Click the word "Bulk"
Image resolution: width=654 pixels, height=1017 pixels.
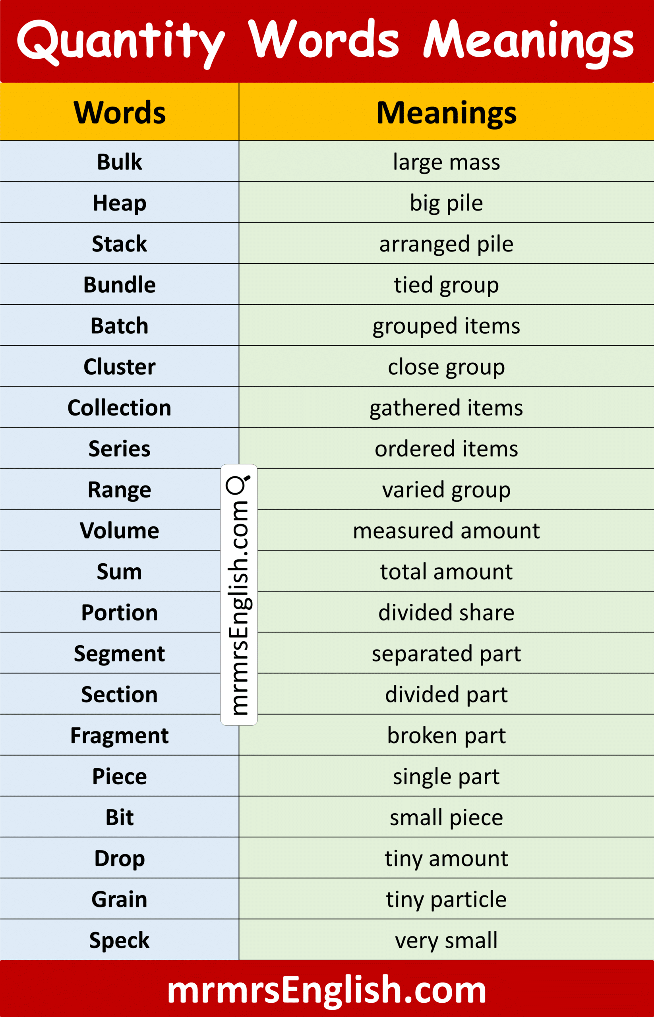coord(119,162)
